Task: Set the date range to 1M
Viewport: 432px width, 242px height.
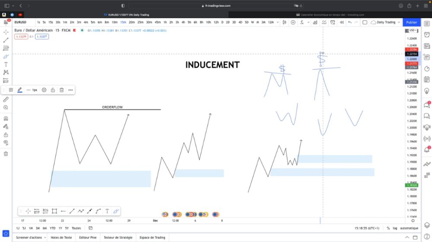Action: click(x=31, y=228)
